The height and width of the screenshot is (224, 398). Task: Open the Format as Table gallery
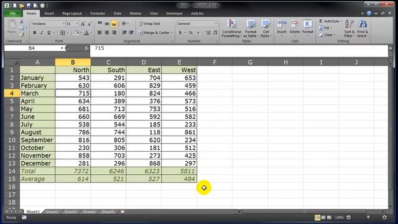(251, 28)
